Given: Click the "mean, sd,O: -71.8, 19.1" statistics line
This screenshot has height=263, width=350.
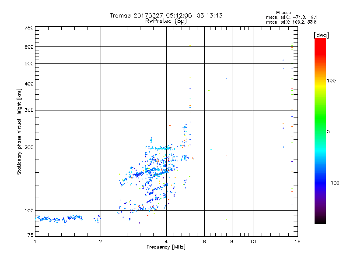Looking at the screenshot, I should [x=291, y=17].
